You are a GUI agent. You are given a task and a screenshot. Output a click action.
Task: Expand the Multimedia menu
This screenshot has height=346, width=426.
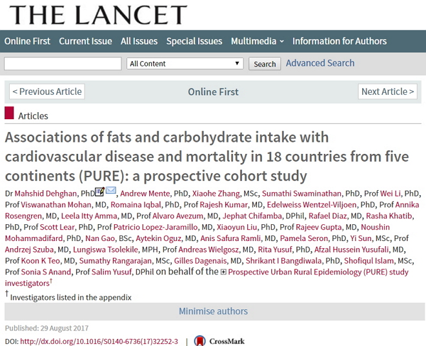click(258, 41)
